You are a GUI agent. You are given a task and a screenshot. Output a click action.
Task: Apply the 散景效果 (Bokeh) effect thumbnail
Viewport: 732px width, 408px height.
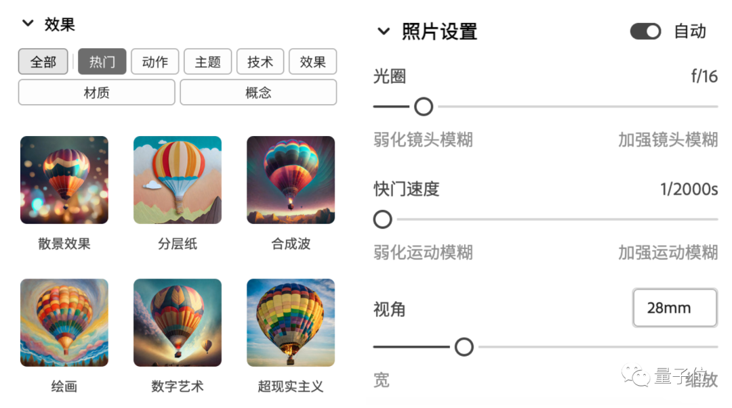[64, 180]
